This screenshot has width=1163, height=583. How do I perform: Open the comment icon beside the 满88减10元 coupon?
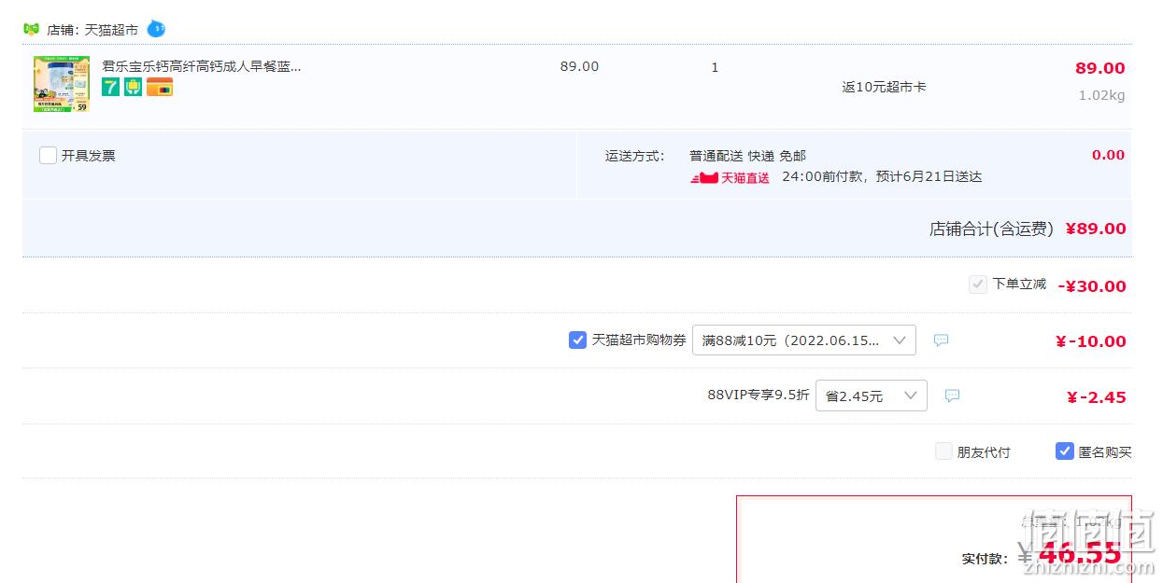point(942,340)
